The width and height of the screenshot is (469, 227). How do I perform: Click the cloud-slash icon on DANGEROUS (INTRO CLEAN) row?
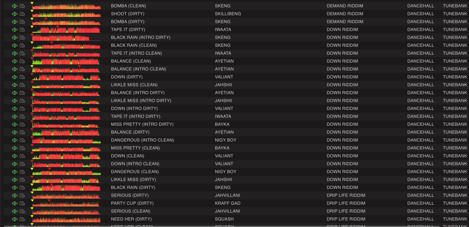[x=22, y=140]
